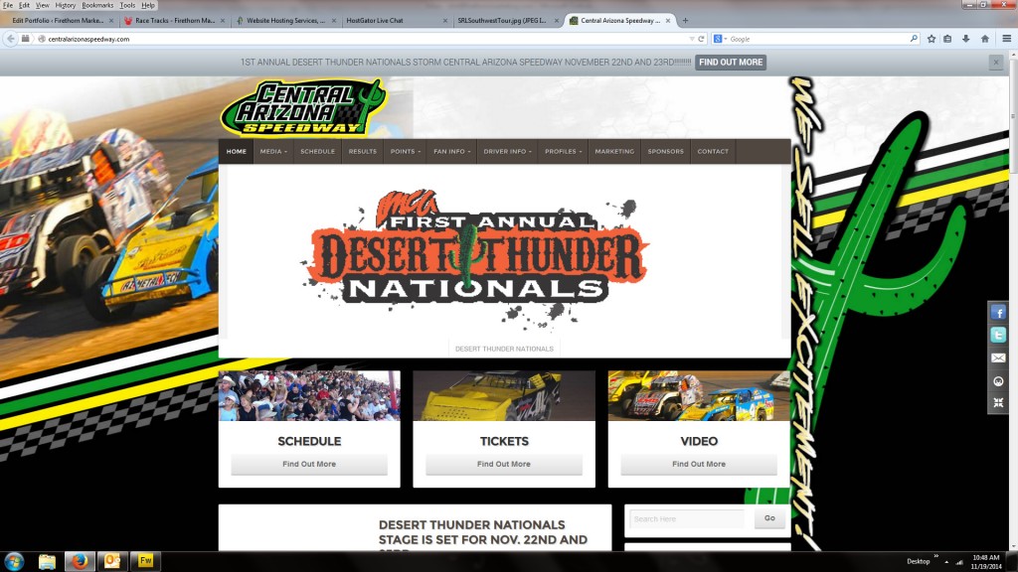Click the Go search button

pos(769,518)
